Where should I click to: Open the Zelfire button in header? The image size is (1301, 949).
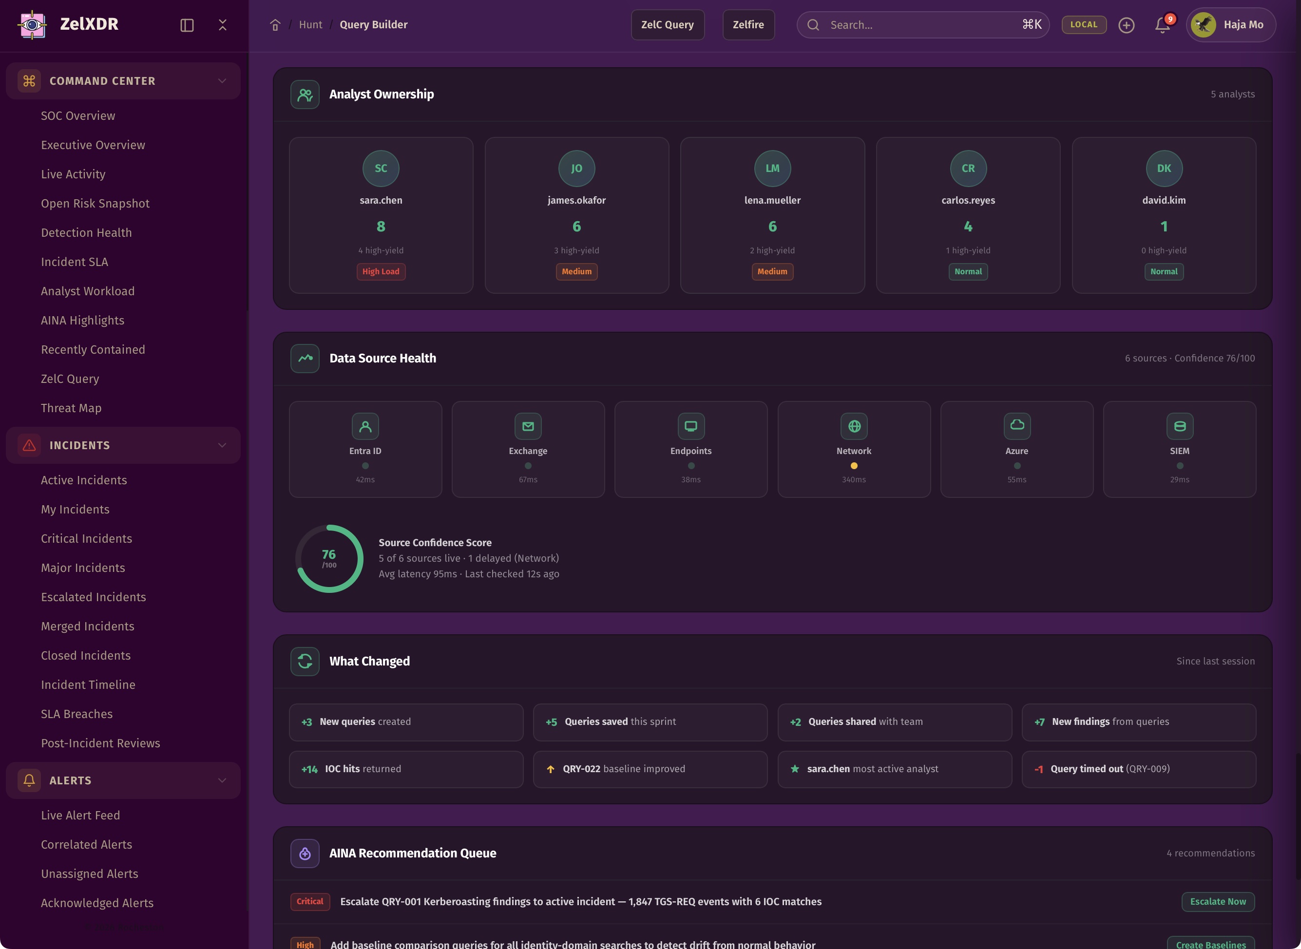[x=747, y=25]
